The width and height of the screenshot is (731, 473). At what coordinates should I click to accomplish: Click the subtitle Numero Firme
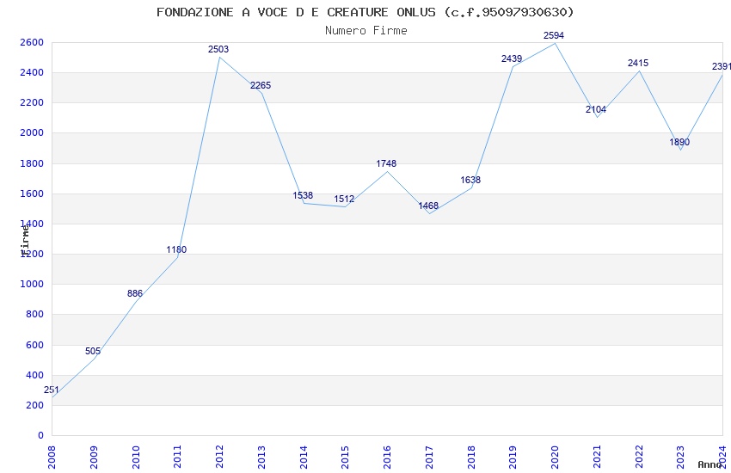coord(366,31)
